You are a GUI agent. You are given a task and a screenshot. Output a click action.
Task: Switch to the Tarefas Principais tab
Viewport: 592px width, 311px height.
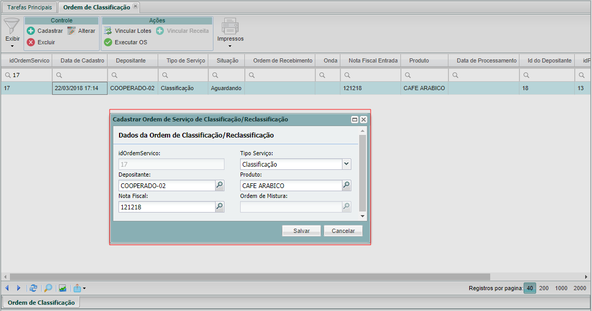click(x=29, y=7)
